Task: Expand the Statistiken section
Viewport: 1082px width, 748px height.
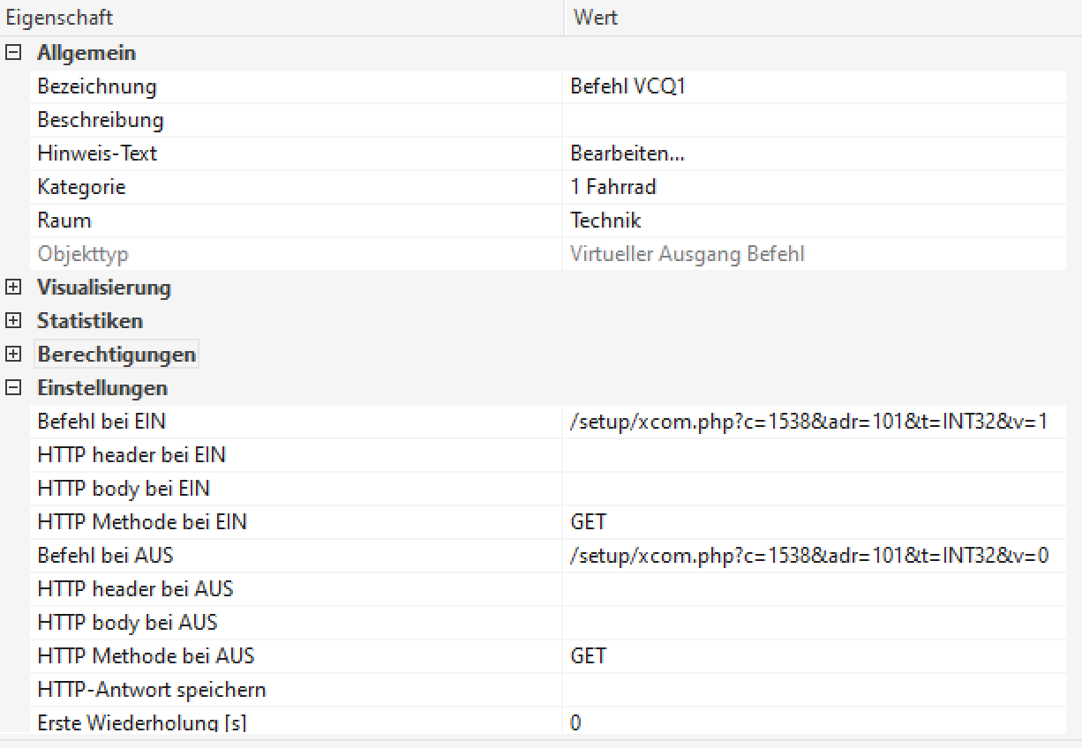Action: click(13, 321)
